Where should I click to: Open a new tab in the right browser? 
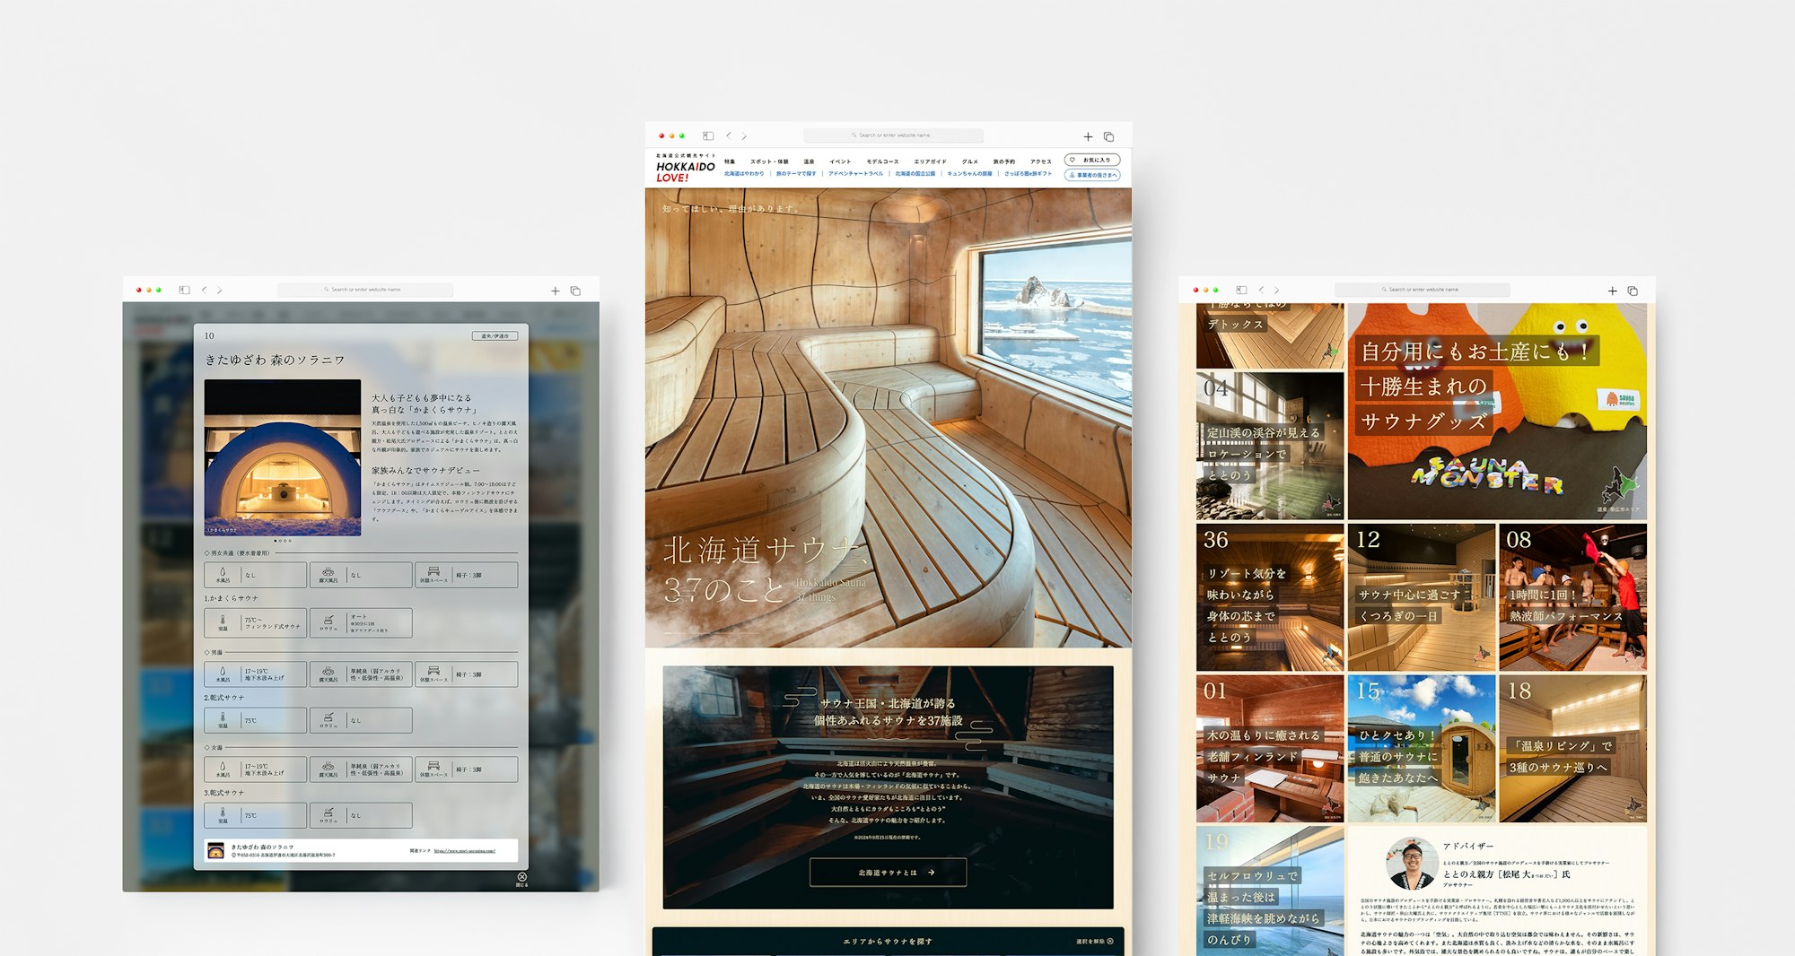[1612, 291]
